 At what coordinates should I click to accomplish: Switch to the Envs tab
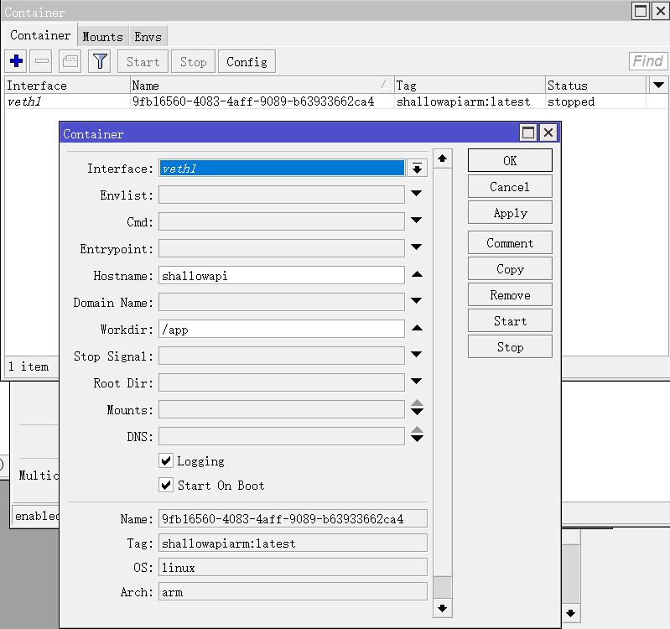[x=148, y=37]
